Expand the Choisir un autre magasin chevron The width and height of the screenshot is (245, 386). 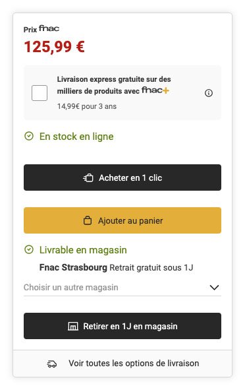(x=214, y=287)
